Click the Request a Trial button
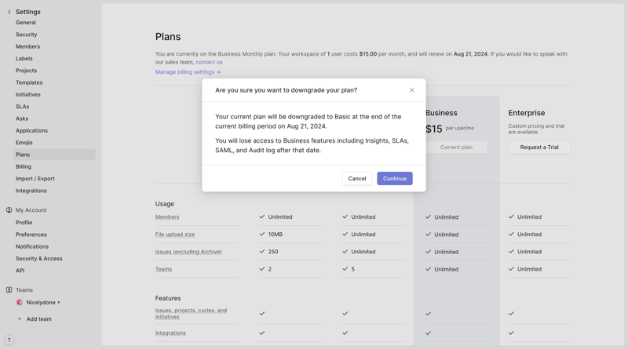The image size is (628, 349). point(539,147)
